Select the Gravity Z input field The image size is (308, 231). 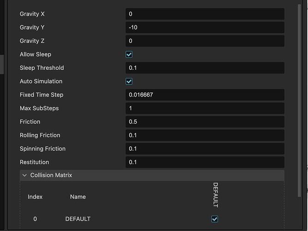click(205, 41)
